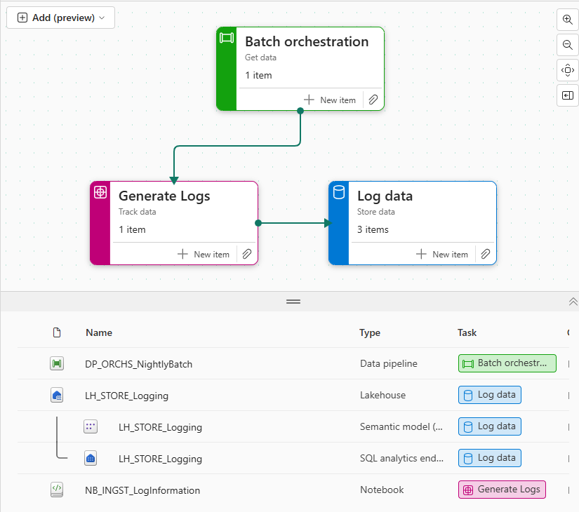
Task: Click the pipeline icon beside DP_ORCHS_NightlyBatch
Action: tap(57, 364)
